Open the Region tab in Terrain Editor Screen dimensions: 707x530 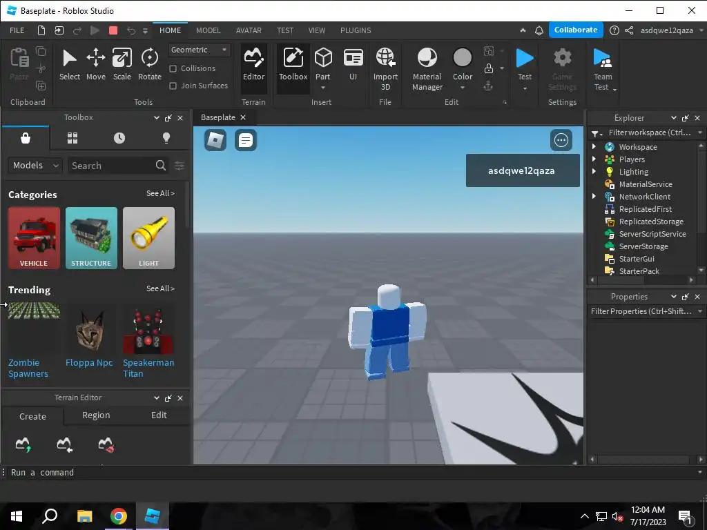96,415
